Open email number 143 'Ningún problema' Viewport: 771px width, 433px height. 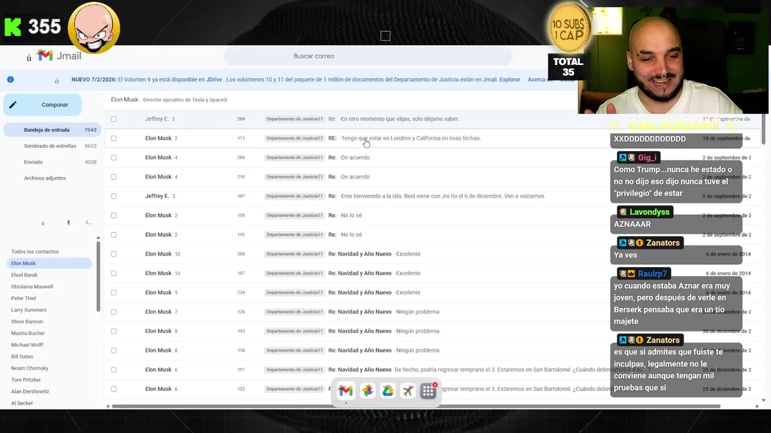(432, 331)
